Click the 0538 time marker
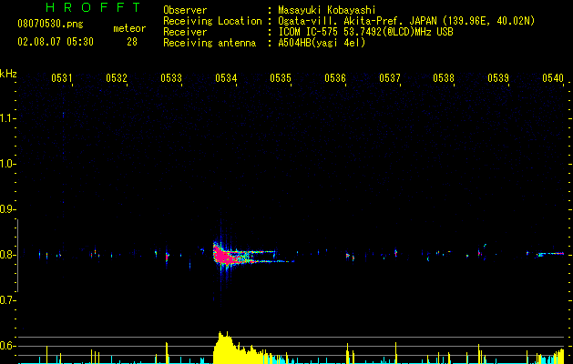The image size is (573, 364). click(444, 78)
